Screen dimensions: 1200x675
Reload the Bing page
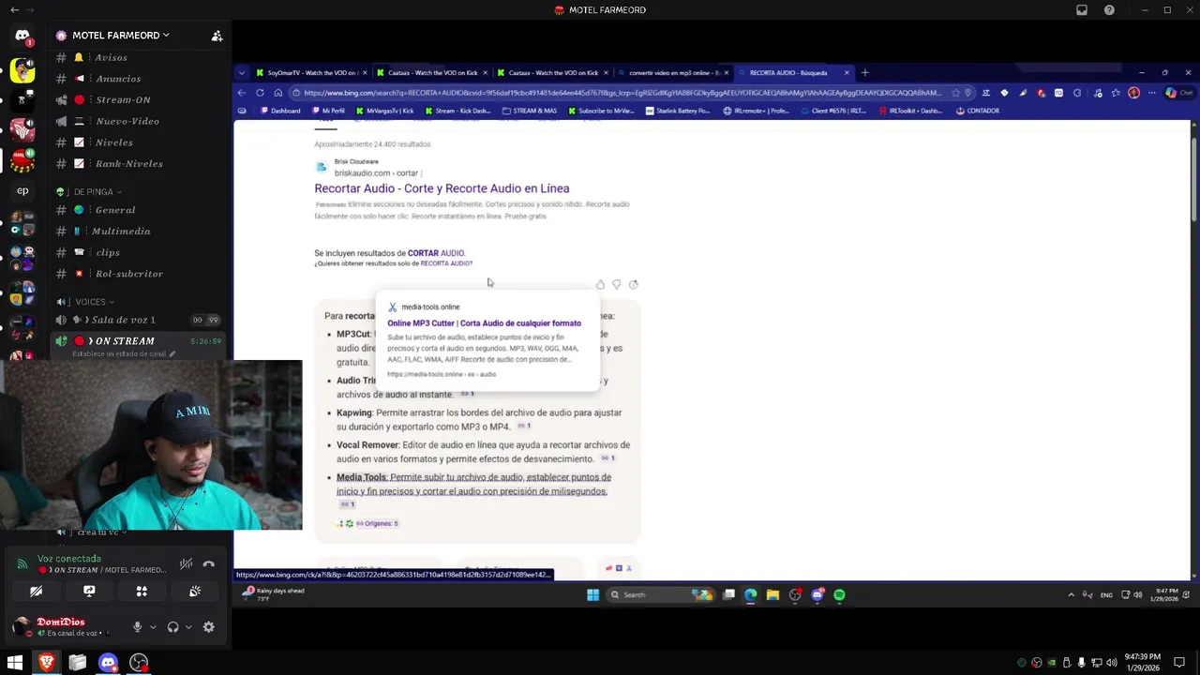[x=260, y=93]
